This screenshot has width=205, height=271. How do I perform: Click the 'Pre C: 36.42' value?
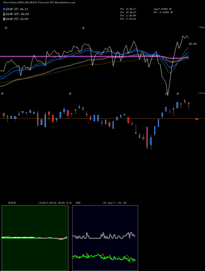128,19
